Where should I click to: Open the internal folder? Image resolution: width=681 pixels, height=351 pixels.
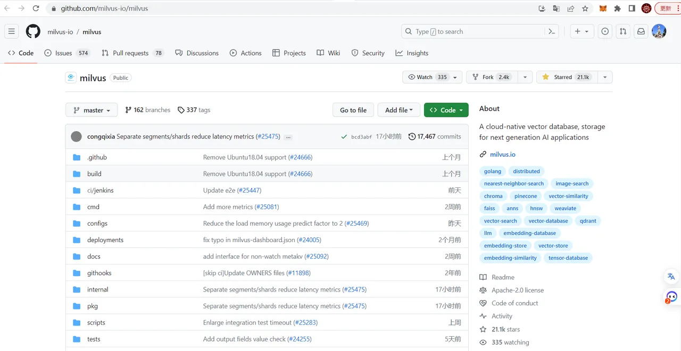98,289
